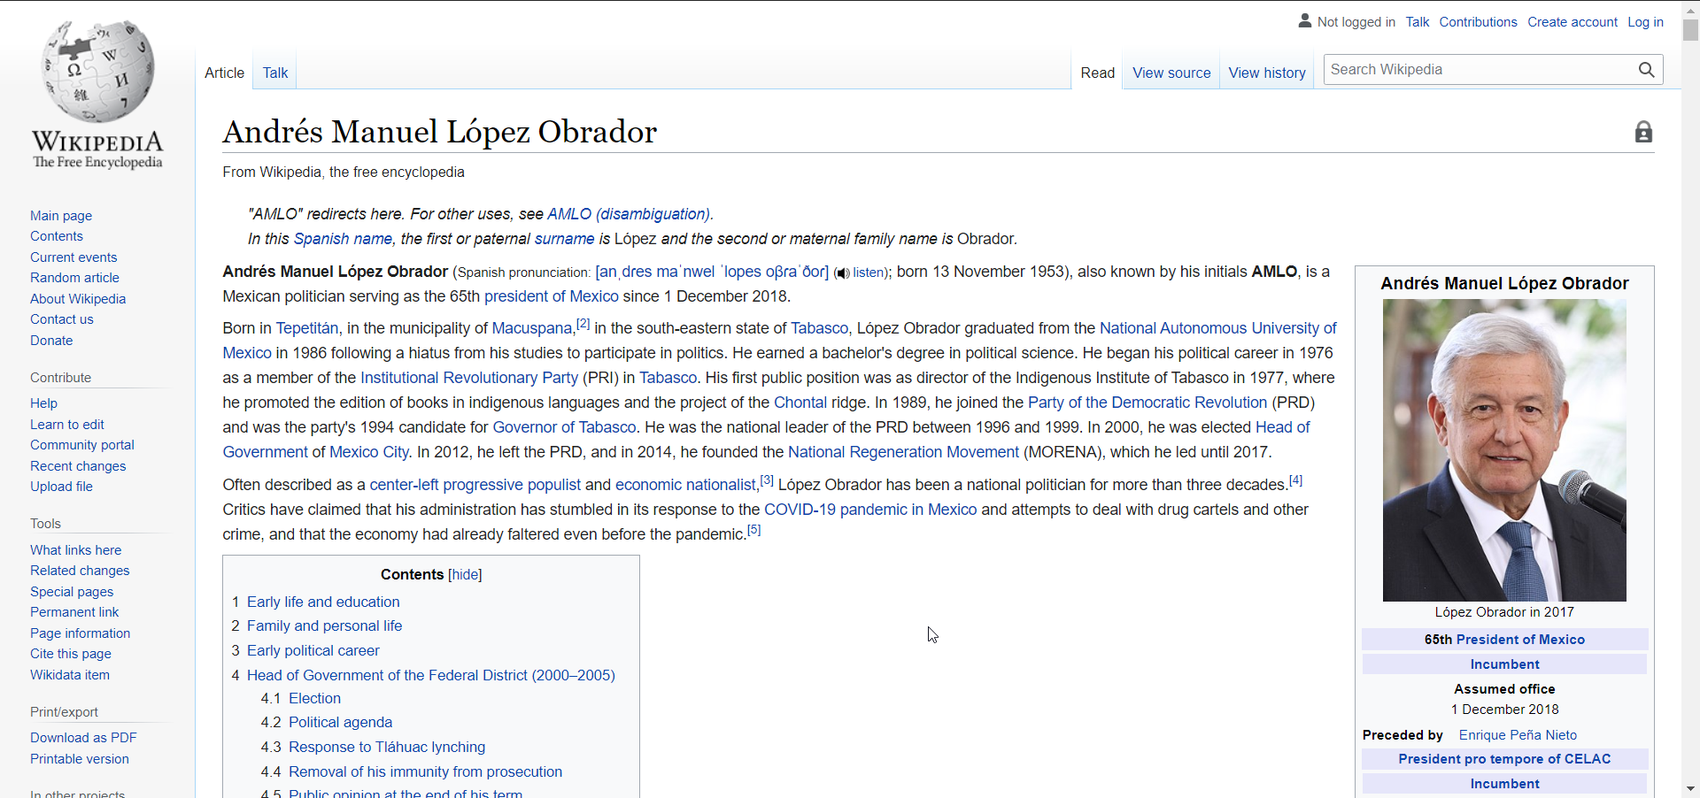1700x798 pixels.
Task: Click the scrollbar down arrow
Action: pos(1690,788)
